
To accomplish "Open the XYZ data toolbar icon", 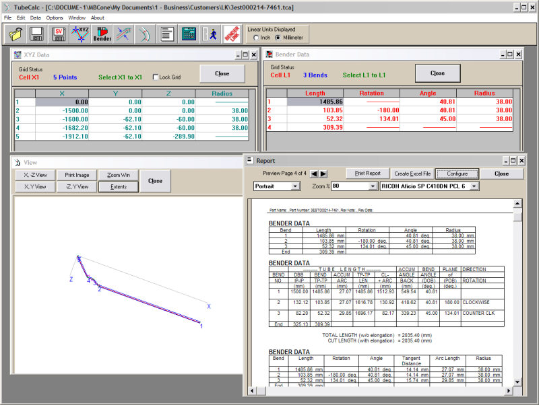I will [80, 33].
